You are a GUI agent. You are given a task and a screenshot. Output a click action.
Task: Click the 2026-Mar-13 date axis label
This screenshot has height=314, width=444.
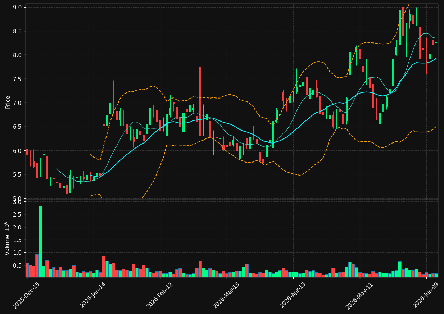click(x=226, y=295)
